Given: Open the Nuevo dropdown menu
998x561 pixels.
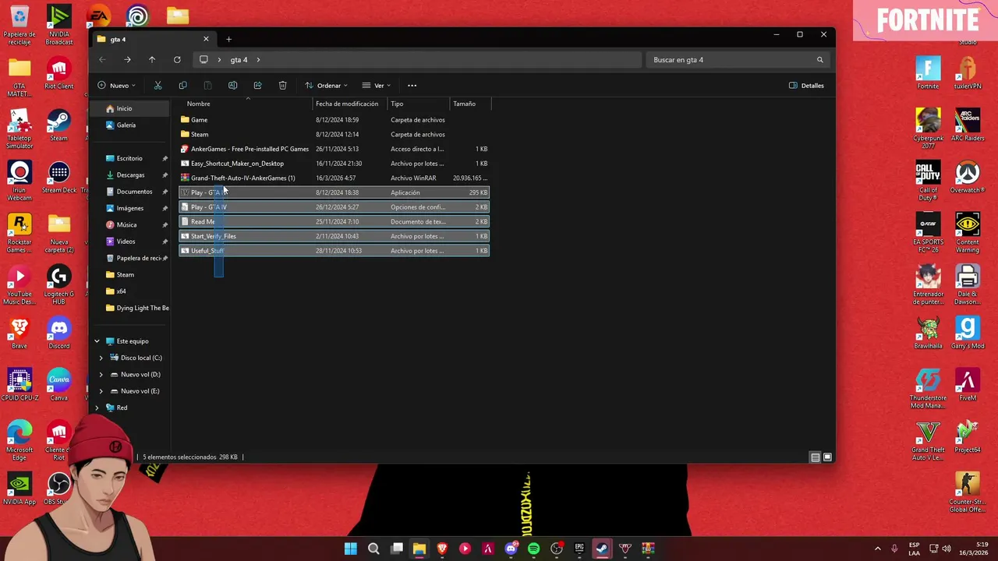Looking at the screenshot, I should [x=117, y=86].
